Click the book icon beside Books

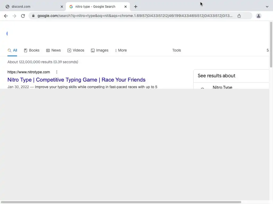(26, 50)
